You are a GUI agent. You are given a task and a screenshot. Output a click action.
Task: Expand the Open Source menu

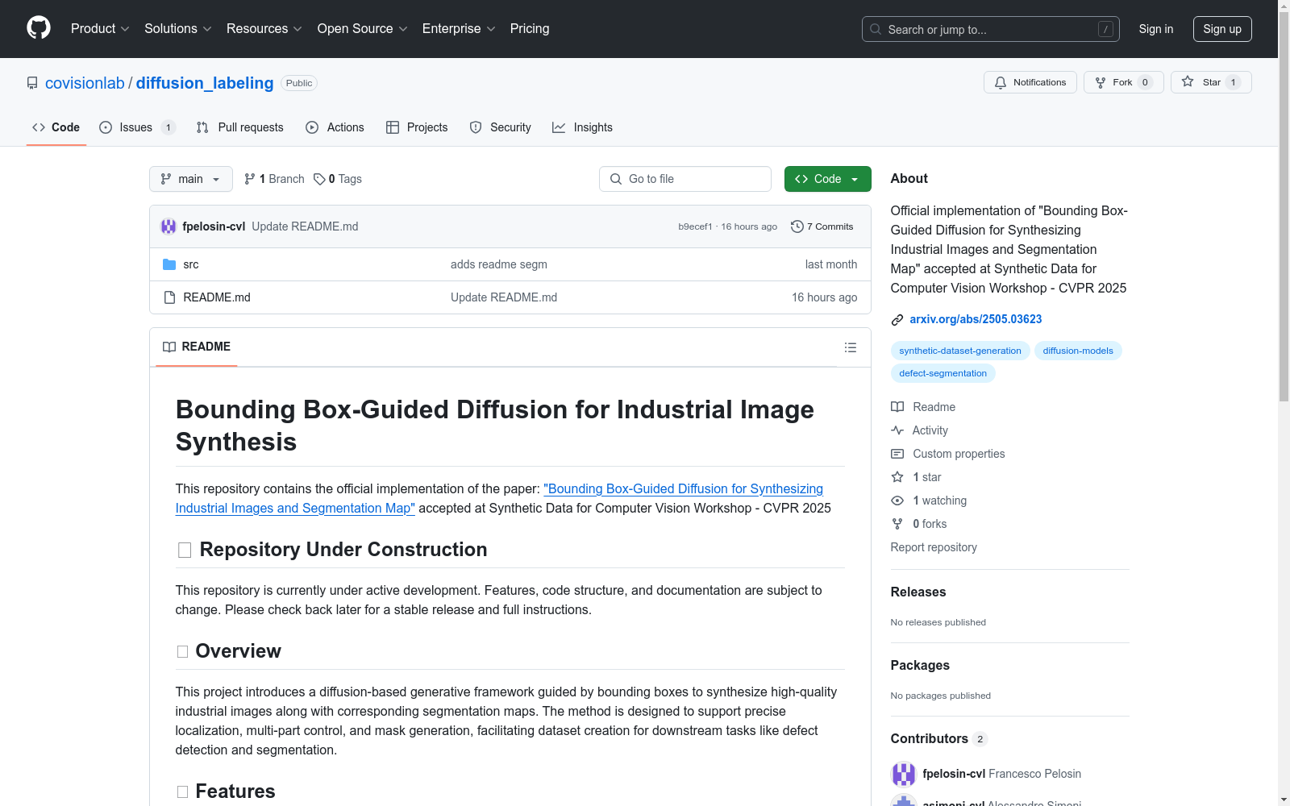(x=362, y=29)
